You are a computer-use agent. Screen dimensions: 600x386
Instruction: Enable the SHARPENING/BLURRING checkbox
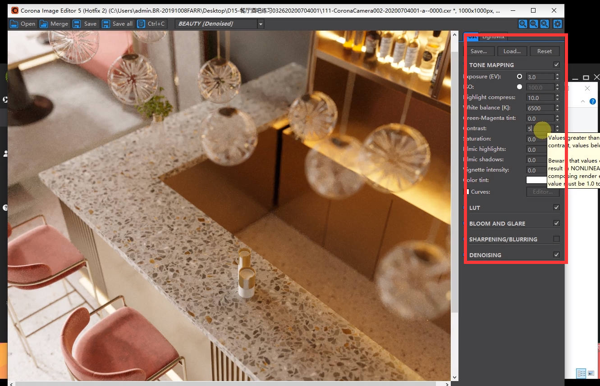click(556, 239)
